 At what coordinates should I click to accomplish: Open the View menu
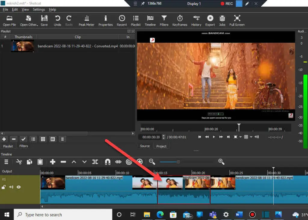coord(25,9)
